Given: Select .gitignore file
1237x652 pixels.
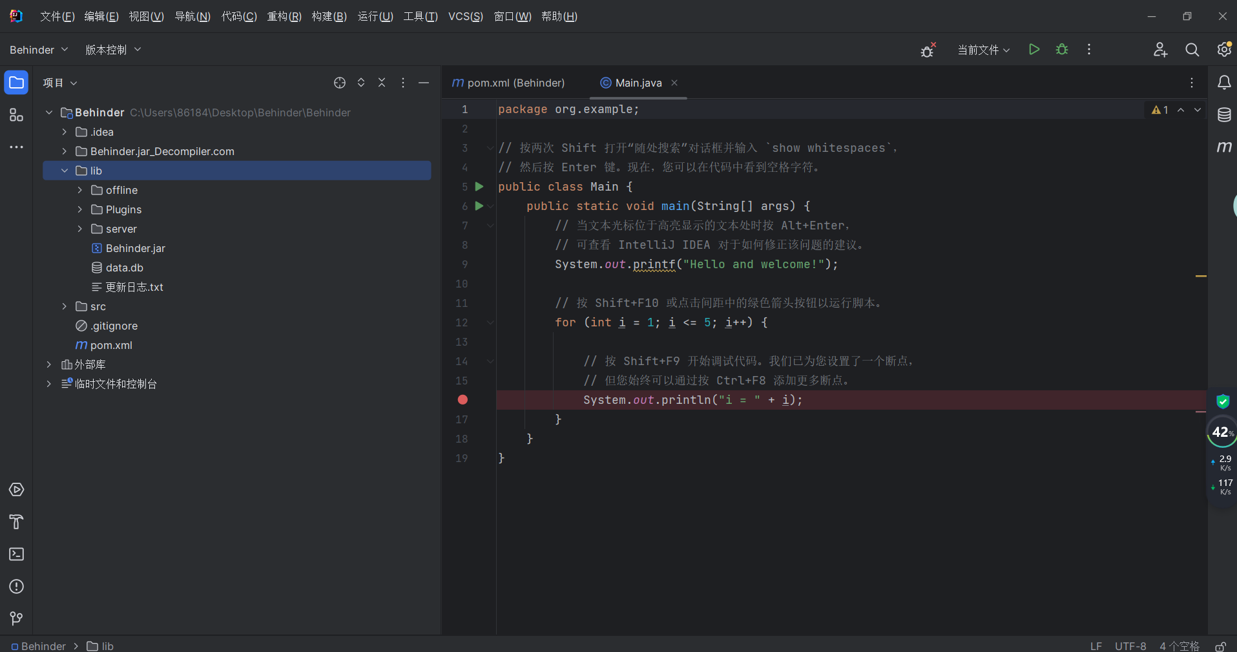Looking at the screenshot, I should tap(107, 326).
